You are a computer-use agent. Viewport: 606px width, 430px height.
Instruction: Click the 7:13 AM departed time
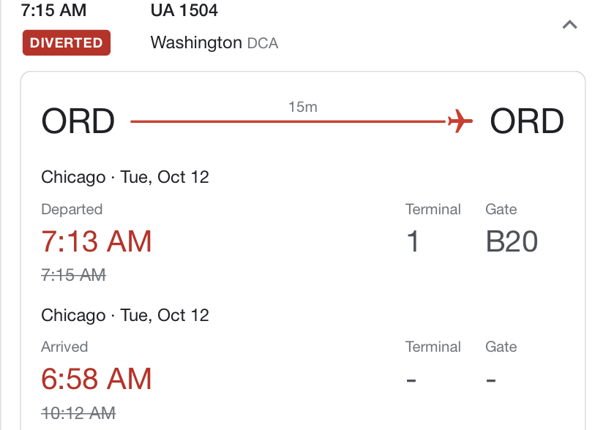tap(96, 241)
